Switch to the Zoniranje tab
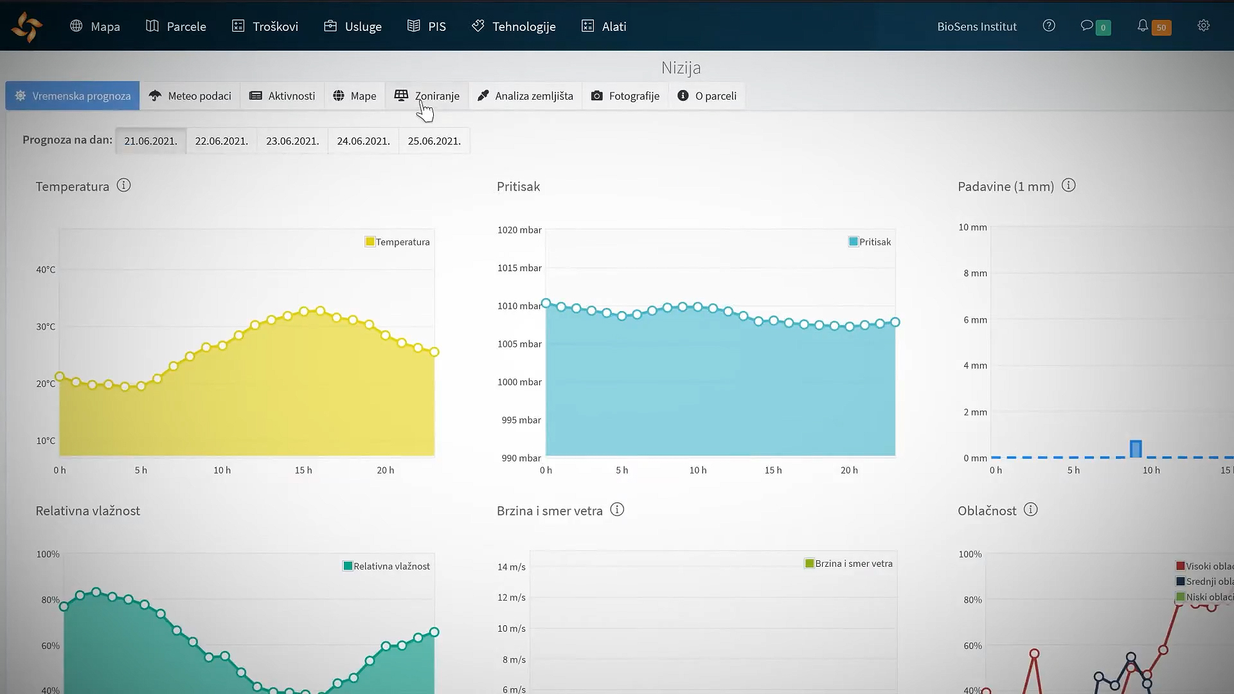Screen dimensions: 1234x694 427,96
